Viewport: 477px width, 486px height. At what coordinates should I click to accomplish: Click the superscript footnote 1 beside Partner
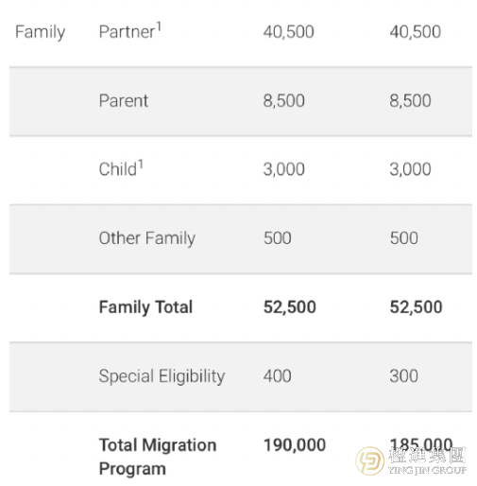click(159, 26)
